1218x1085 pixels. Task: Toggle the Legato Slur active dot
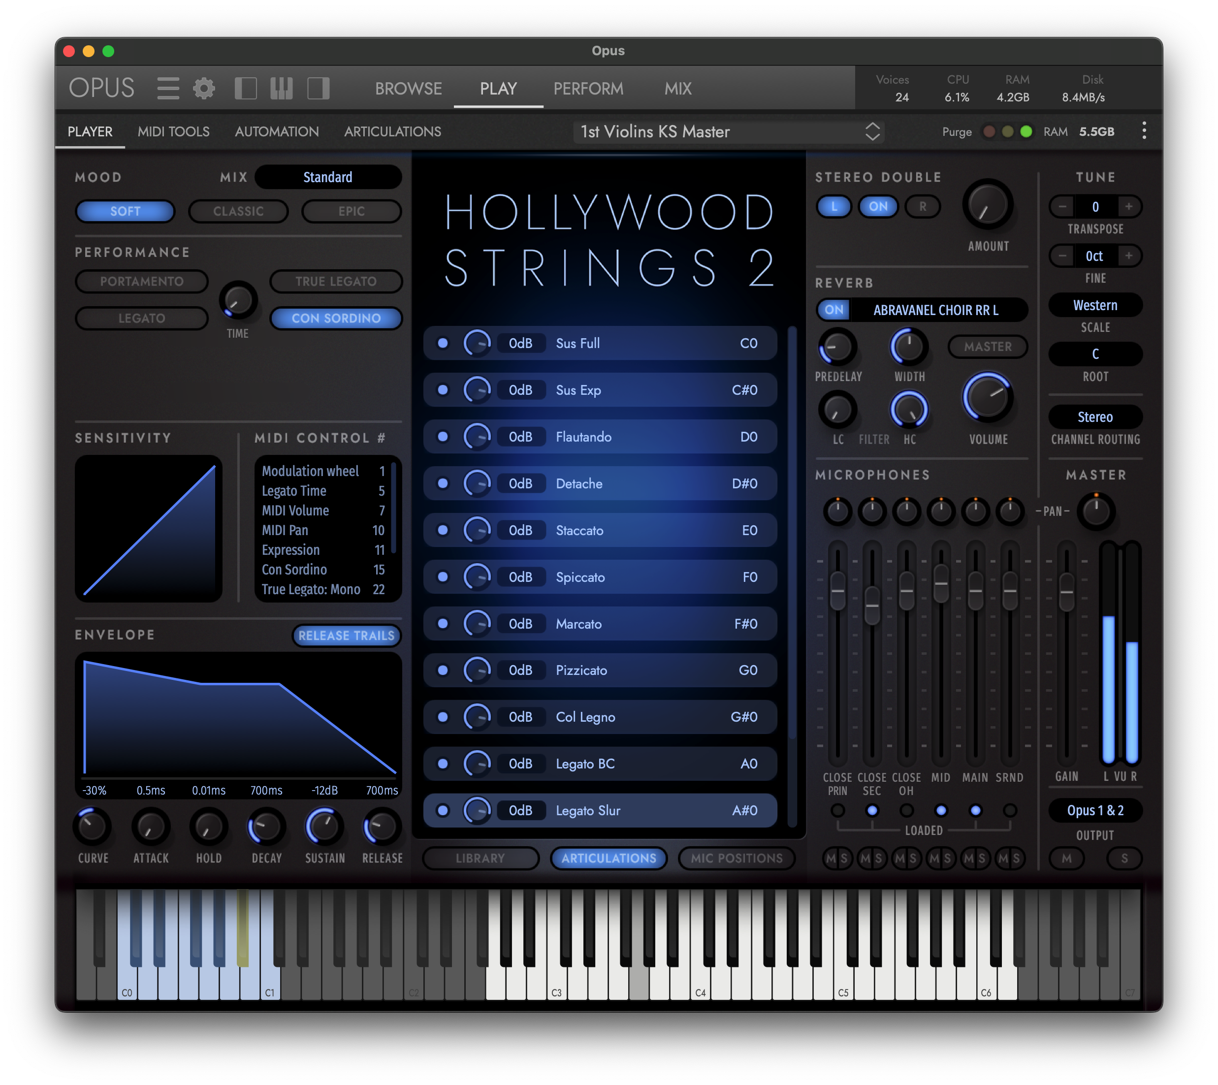tap(443, 810)
